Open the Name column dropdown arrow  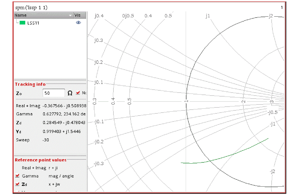pos(70,15)
